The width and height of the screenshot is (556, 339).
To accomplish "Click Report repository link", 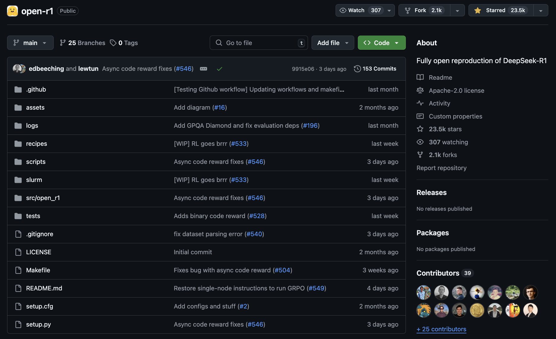I will tap(441, 168).
